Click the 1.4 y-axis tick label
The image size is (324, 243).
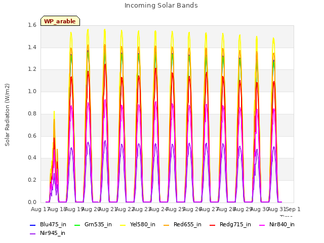click(32, 48)
